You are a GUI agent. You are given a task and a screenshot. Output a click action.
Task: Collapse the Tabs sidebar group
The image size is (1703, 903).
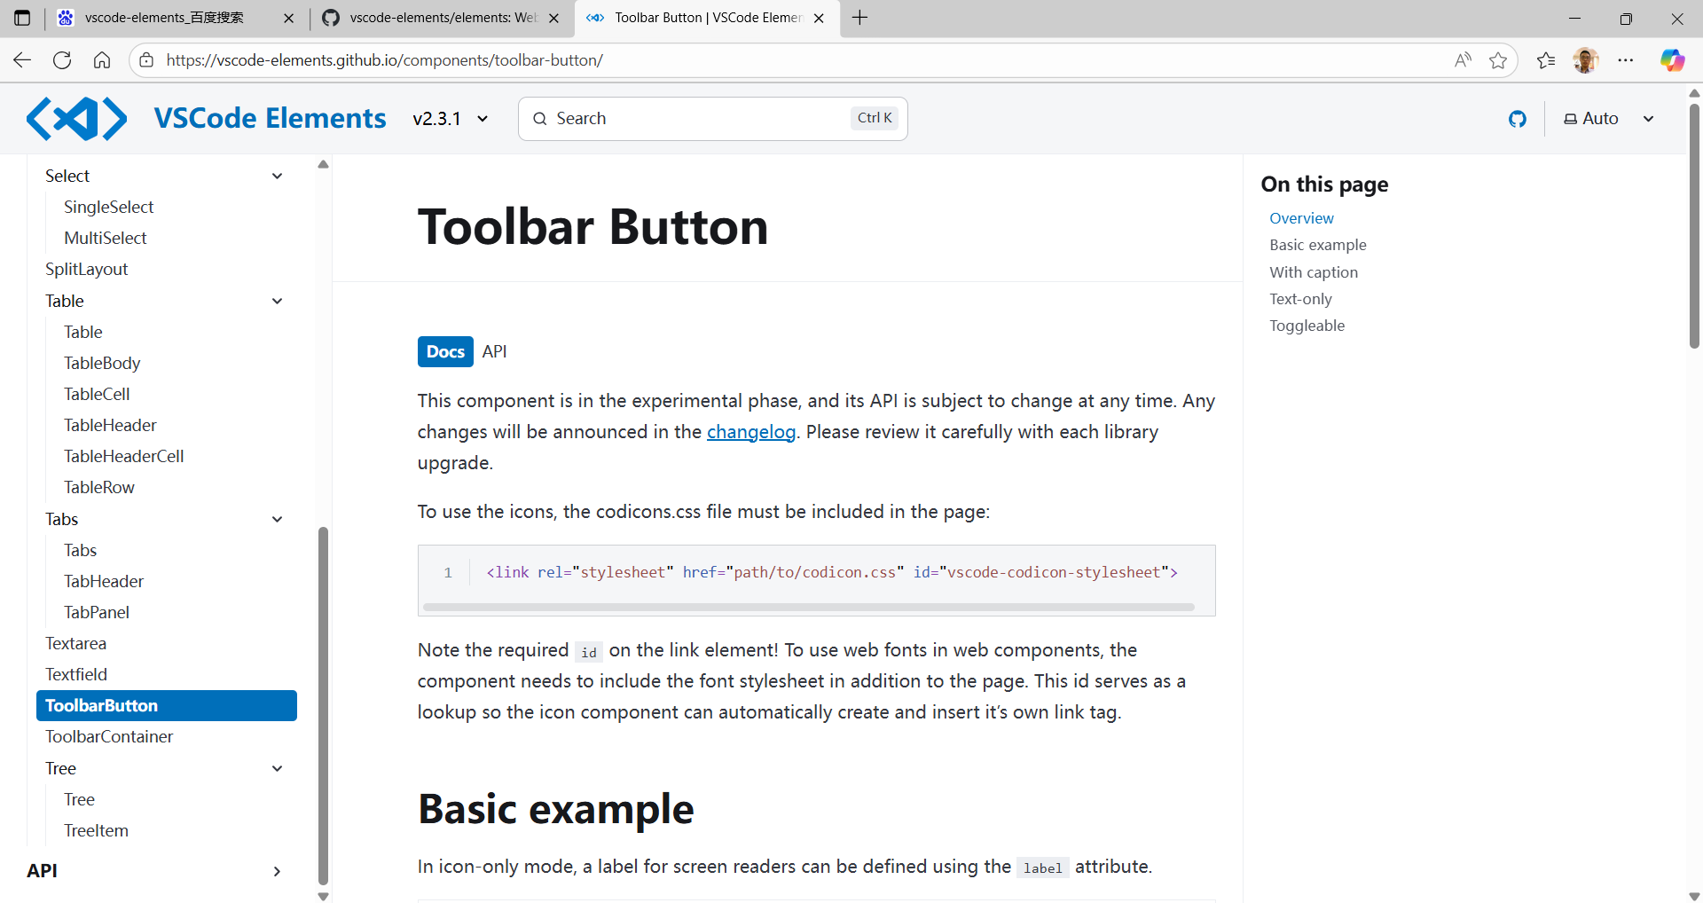tap(277, 520)
